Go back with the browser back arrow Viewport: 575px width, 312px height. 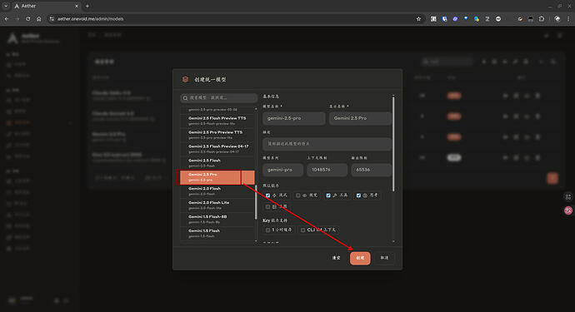(x=7, y=18)
